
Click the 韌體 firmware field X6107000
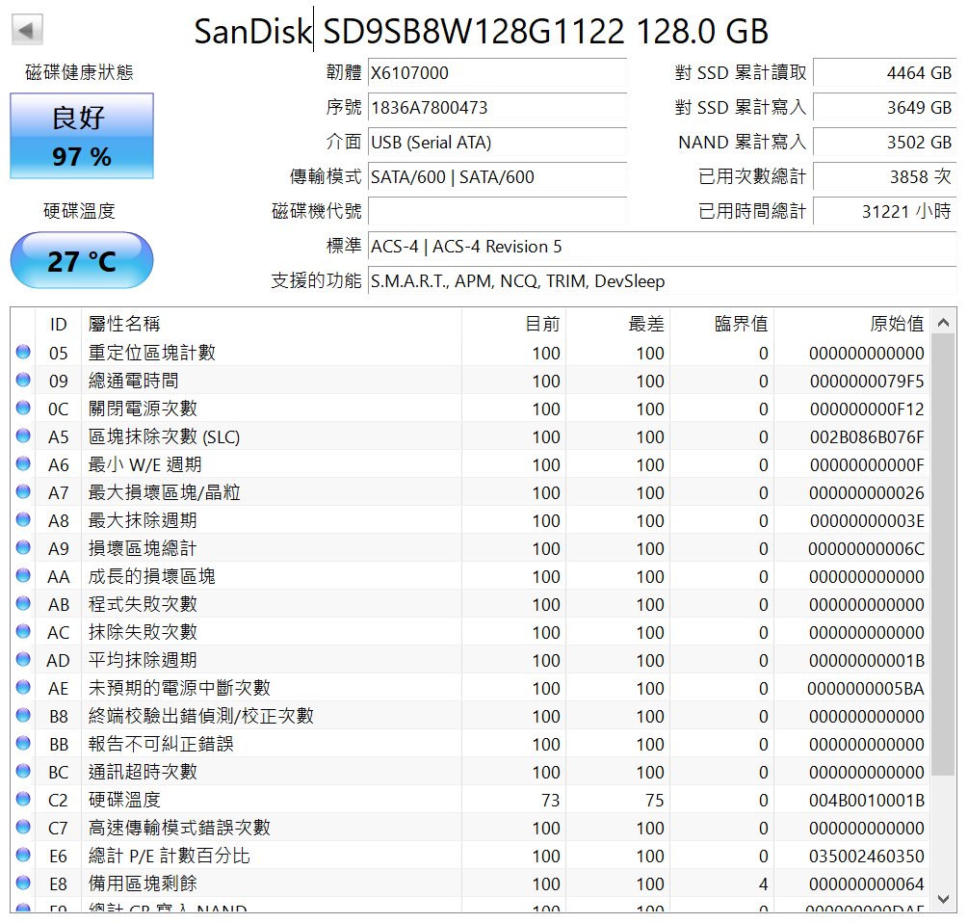pos(497,73)
